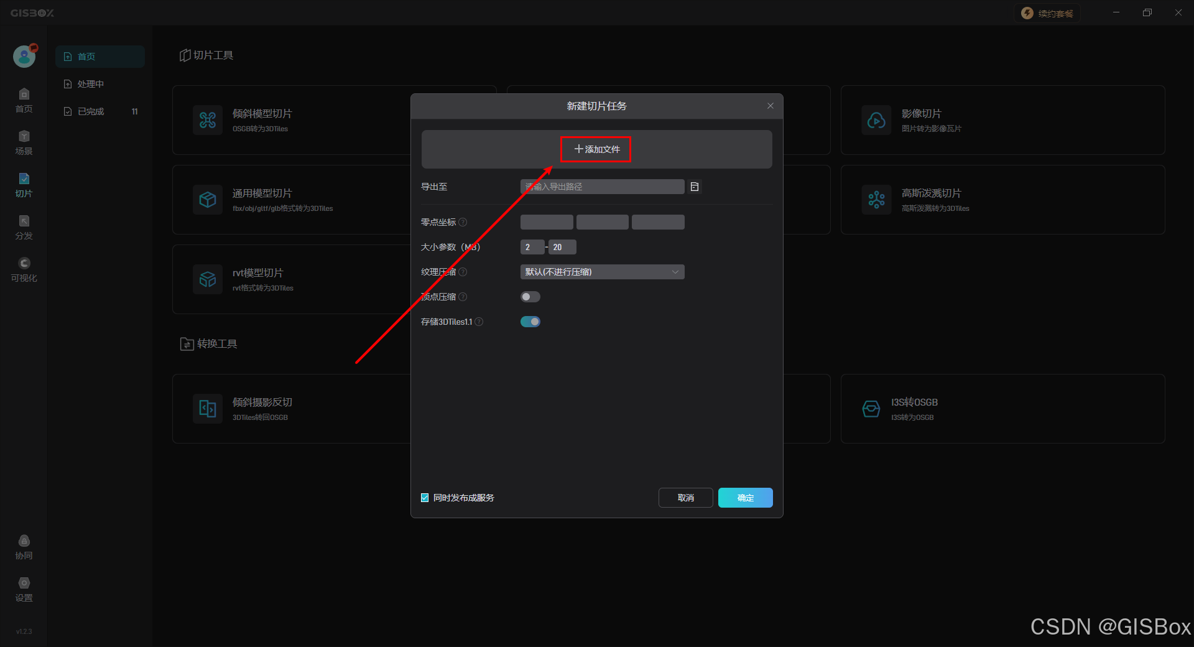This screenshot has width=1194, height=647.
Task: Open the 已完成 menu item
Action: click(x=100, y=111)
